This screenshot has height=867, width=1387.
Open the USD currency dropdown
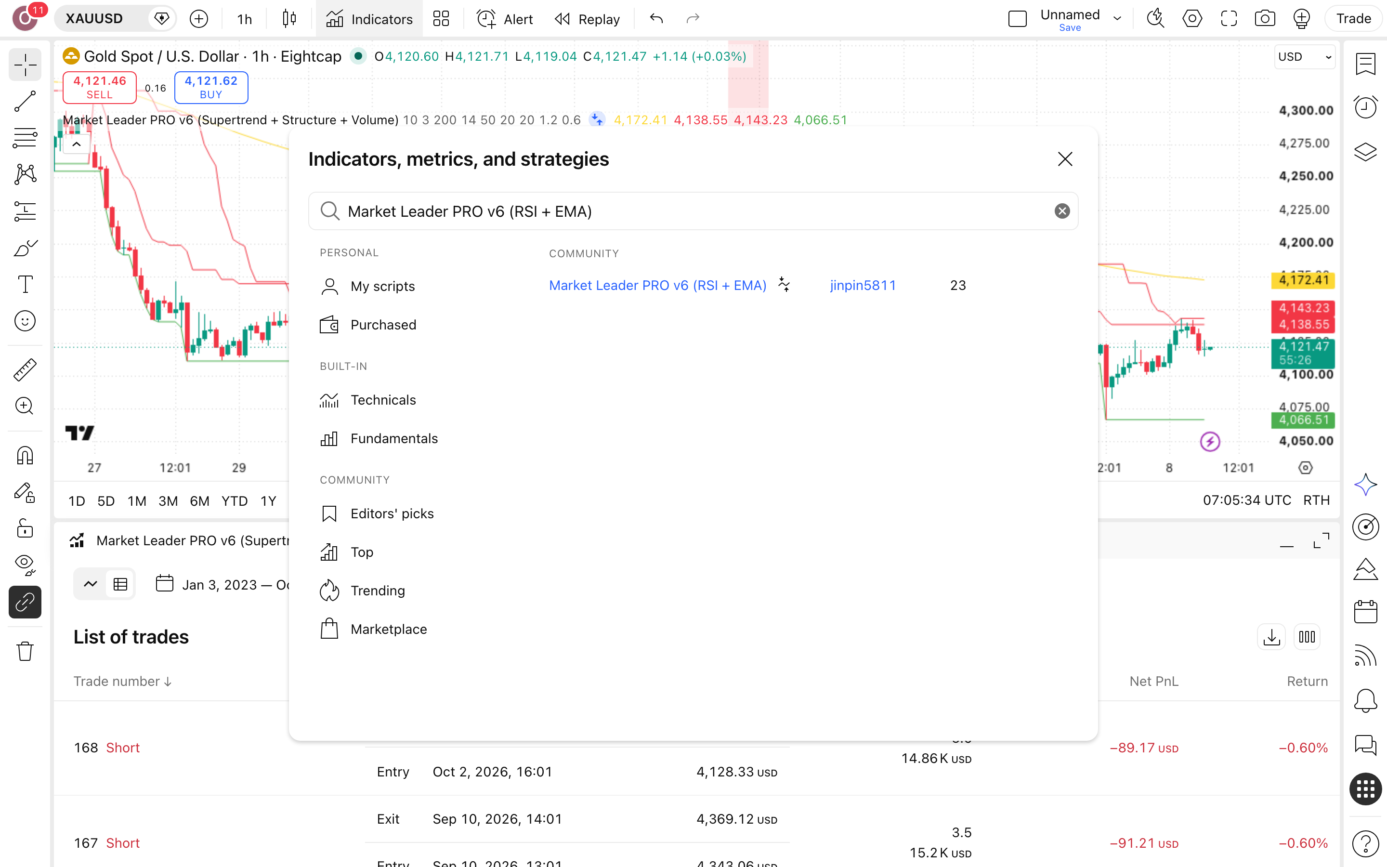point(1305,57)
